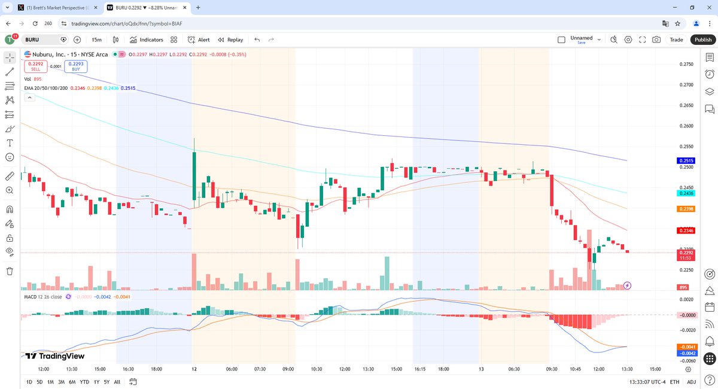
Task: Open the chats speech bubble panel
Action: click(x=709, y=109)
